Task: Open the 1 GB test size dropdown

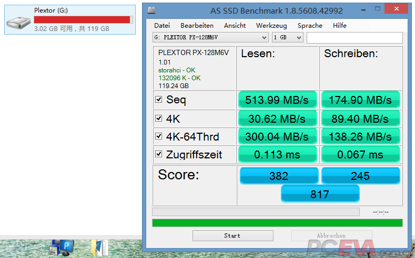Action: [x=287, y=37]
